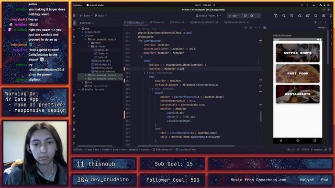The width and height of the screenshot is (335, 188).
Task: Click the editor zoom magnifier icon above preview
Action: (265, 28)
